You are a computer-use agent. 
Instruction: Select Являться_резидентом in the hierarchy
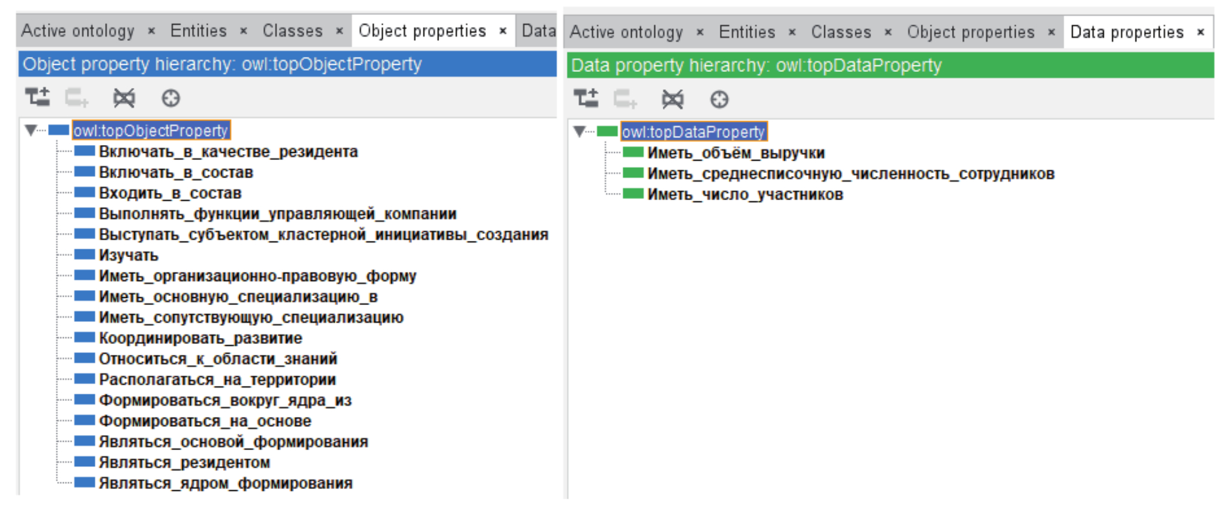click(x=184, y=463)
